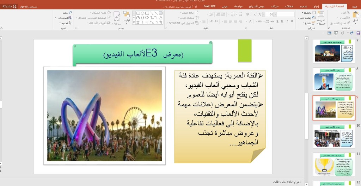
Task: Click the font color A button
Action: point(250,21)
